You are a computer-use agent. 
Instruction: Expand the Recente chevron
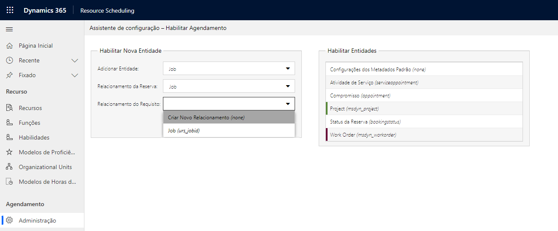click(75, 61)
